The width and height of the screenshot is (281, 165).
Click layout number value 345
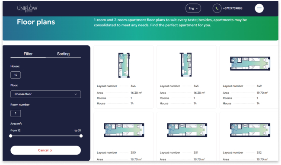click(x=196, y=86)
